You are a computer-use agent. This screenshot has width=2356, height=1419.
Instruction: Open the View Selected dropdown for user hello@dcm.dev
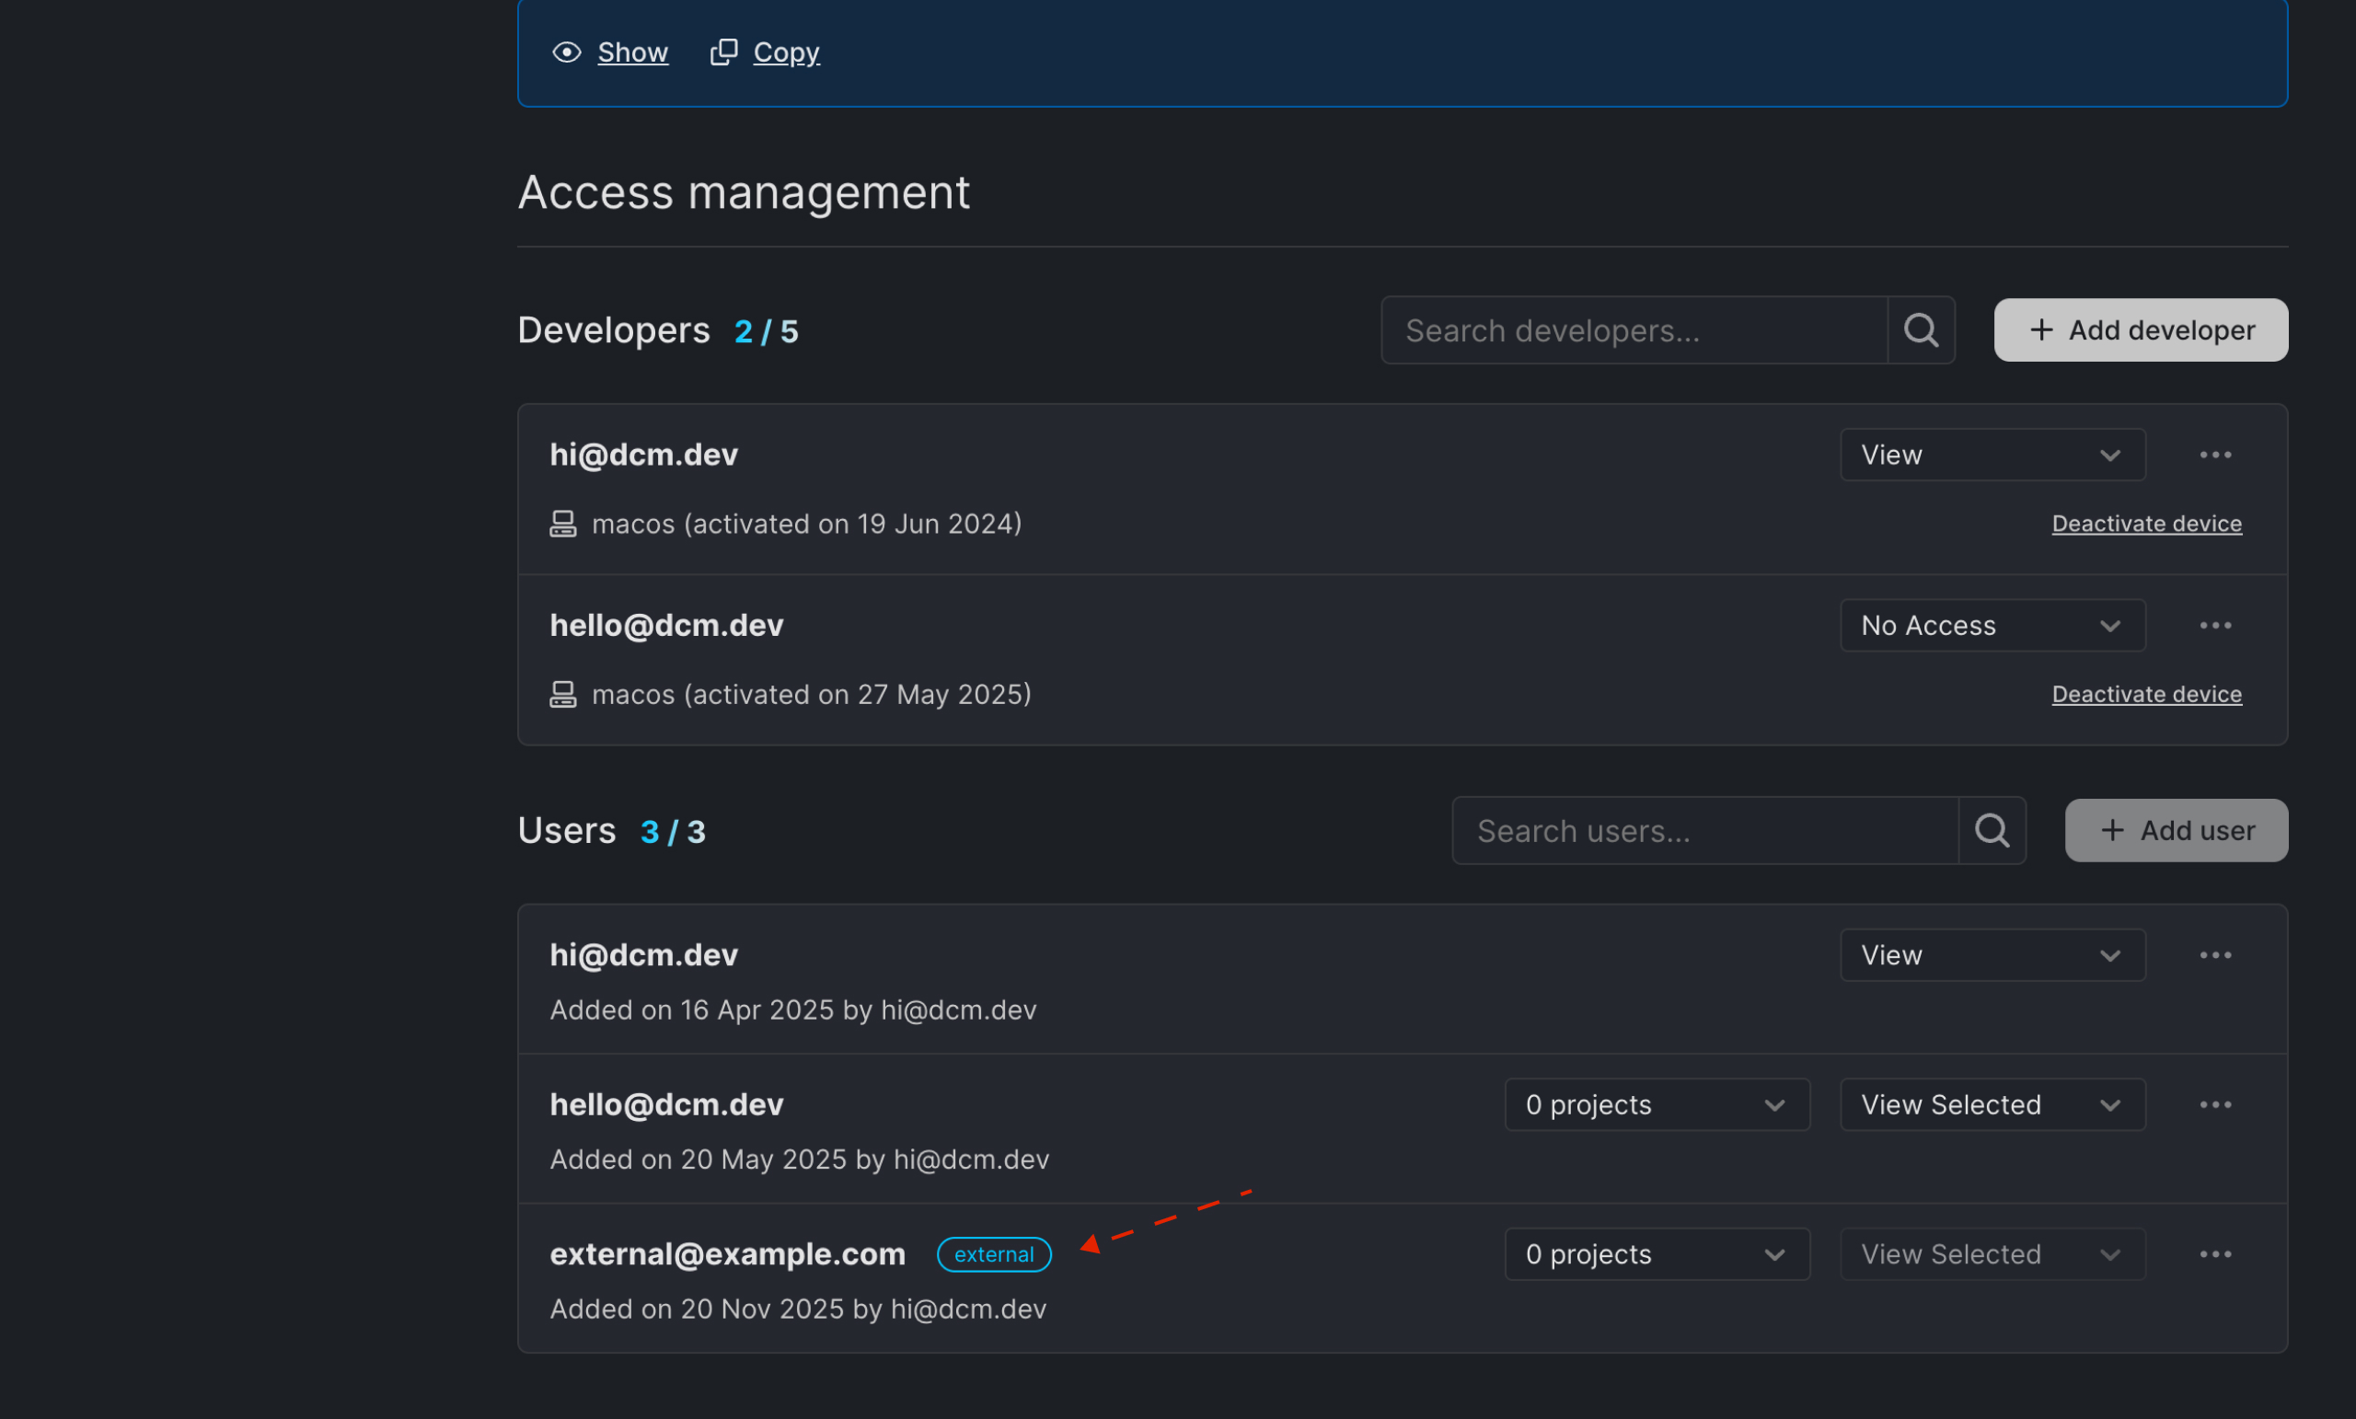(x=1992, y=1104)
